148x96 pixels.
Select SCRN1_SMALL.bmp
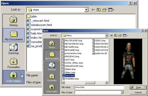click(x=72, y=63)
